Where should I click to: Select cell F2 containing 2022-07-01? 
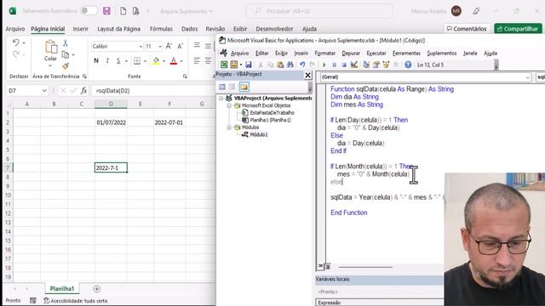(169, 122)
